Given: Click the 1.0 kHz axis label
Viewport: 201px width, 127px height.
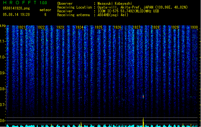Looking at the screenshot, I should [3, 57].
